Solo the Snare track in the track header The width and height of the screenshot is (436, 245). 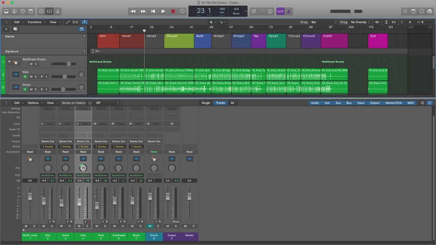pos(36,89)
